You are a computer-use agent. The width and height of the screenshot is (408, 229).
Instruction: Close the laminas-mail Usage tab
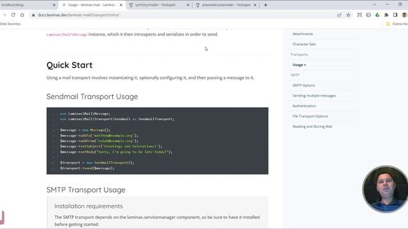(x=121, y=5)
